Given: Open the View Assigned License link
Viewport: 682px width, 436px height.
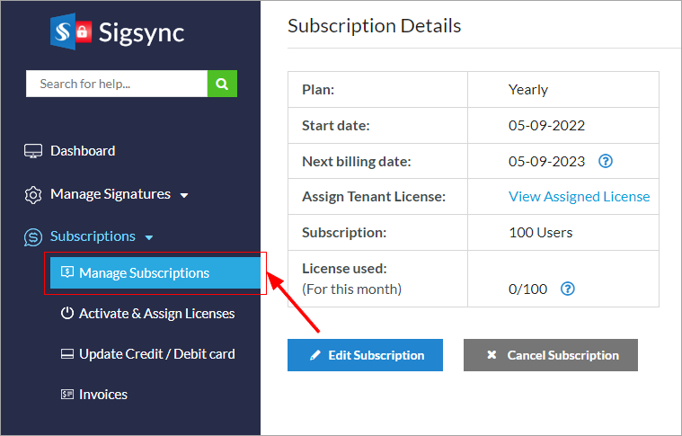Looking at the screenshot, I should [x=579, y=196].
